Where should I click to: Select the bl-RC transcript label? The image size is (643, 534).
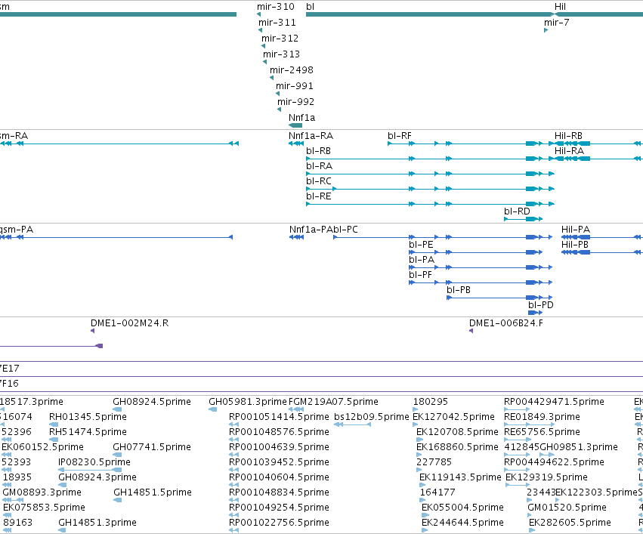coord(319,181)
